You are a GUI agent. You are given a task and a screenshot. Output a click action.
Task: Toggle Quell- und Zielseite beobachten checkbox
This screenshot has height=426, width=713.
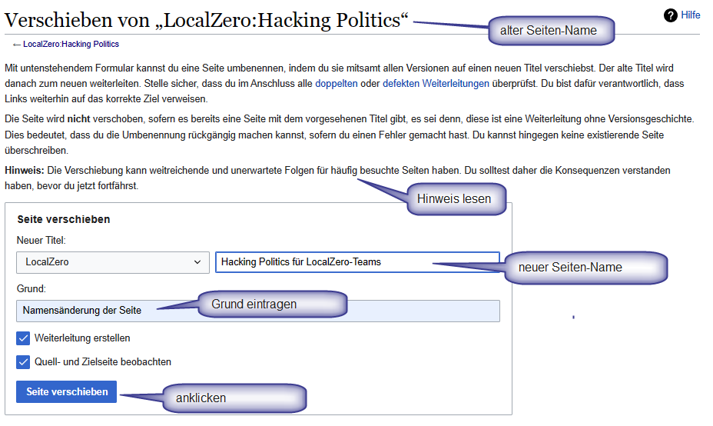(x=23, y=362)
